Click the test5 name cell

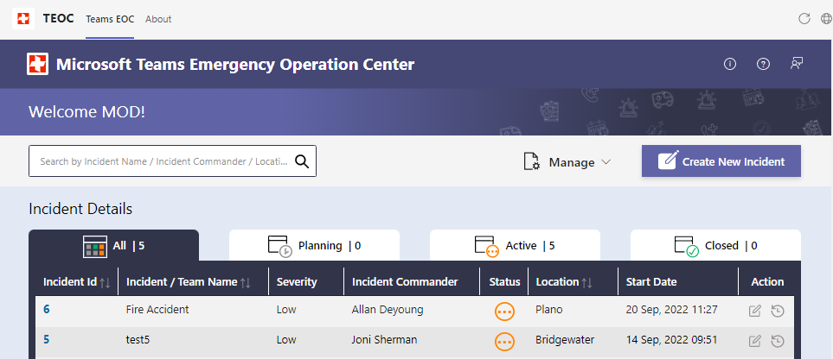(138, 339)
